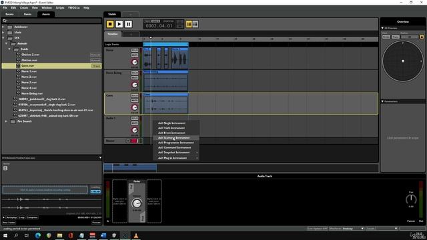This screenshot has height=240, width=427.
Task: Select Cows.wav in the asset tree
Action: [52, 66]
